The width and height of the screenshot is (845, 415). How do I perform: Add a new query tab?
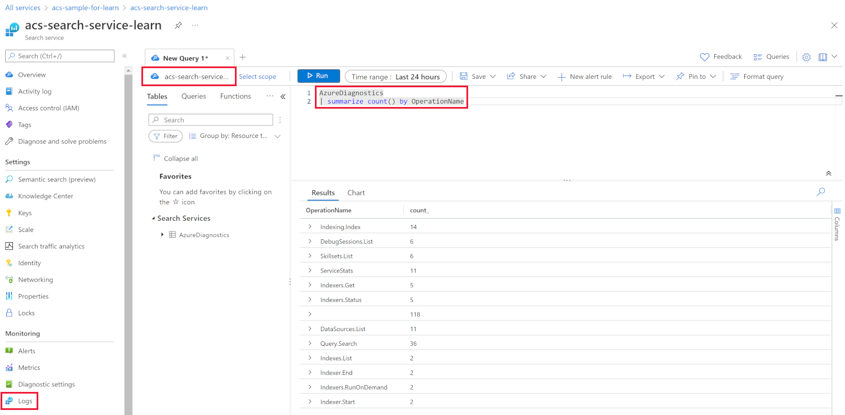click(x=243, y=57)
